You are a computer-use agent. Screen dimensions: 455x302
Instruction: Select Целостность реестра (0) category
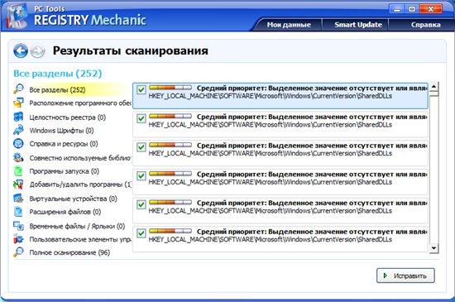point(67,117)
